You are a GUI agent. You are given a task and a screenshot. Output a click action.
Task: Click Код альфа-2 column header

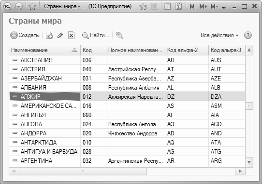[x=187, y=50]
